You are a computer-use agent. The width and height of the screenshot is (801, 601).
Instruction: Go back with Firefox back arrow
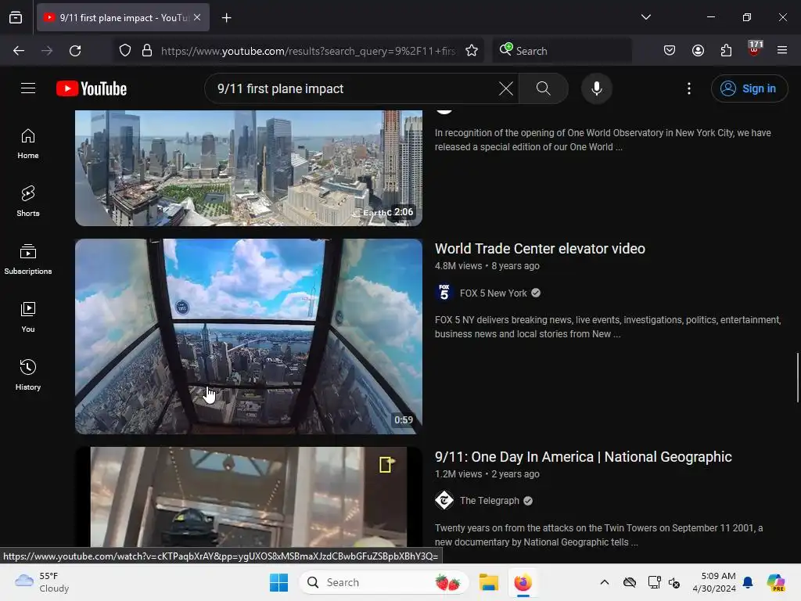19,51
